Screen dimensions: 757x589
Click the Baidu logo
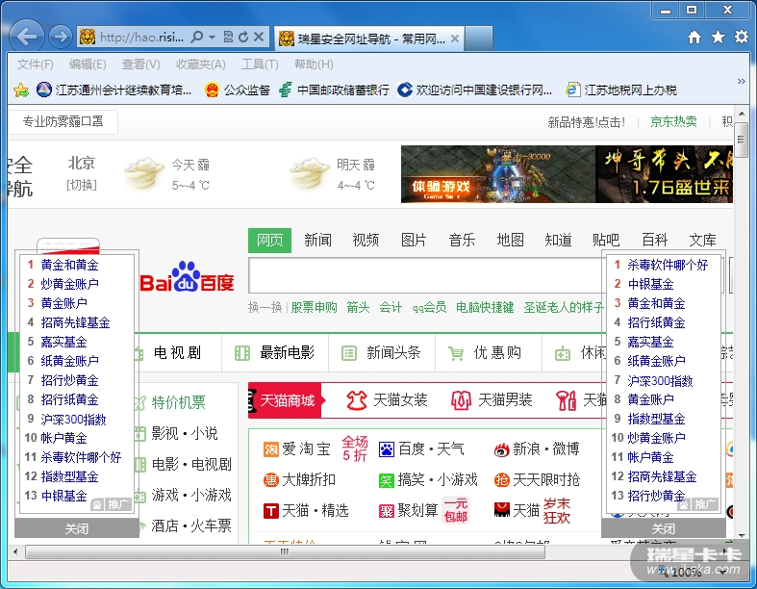188,277
